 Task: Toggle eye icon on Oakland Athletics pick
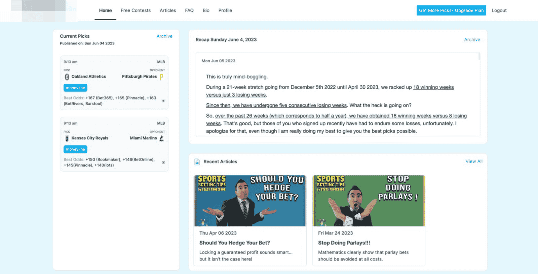163,101
